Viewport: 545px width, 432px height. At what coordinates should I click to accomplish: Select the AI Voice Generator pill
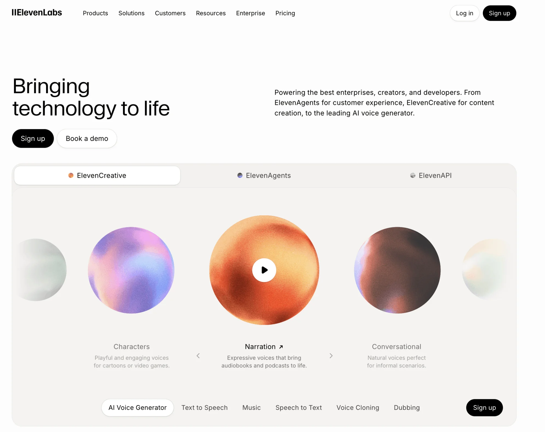click(x=137, y=408)
